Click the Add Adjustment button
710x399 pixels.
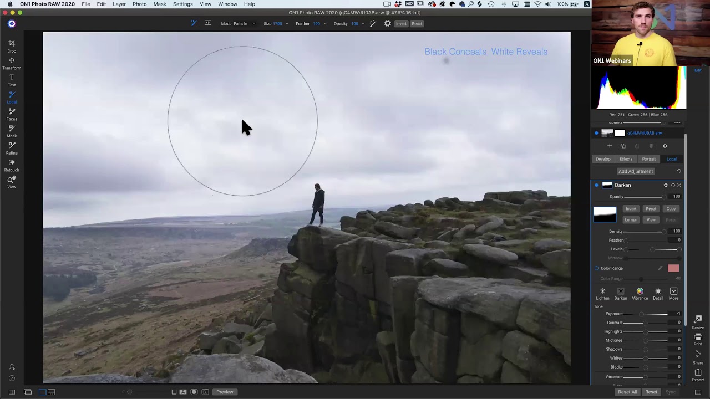coord(636,171)
